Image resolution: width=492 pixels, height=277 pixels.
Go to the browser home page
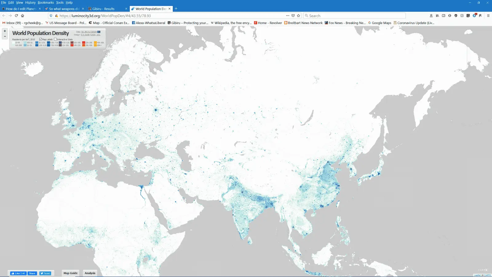point(22,16)
